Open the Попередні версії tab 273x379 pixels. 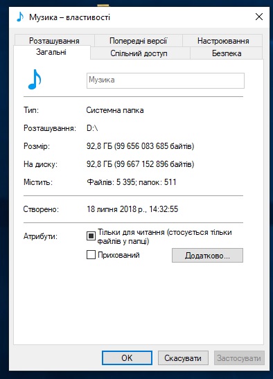coord(139,41)
